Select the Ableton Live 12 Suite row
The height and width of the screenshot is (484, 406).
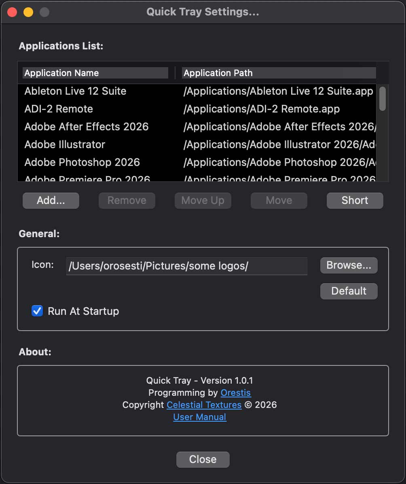point(197,91)
